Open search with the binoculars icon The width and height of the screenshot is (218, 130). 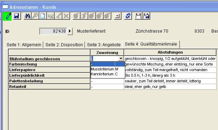click(x=27, y=16)
